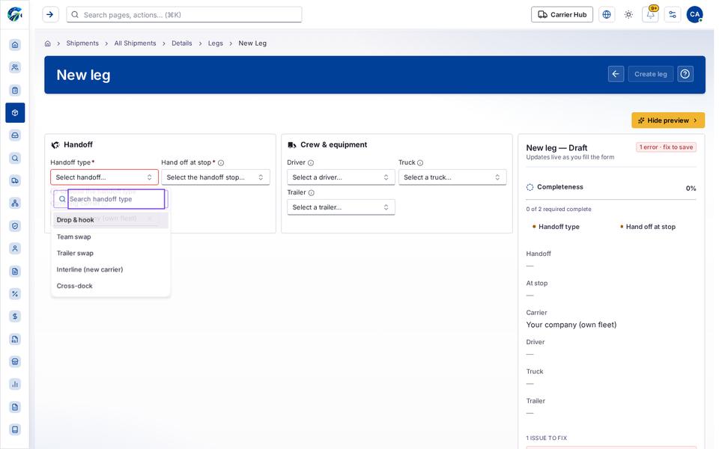
Task: Open the notifications bell
Action: point(651,15)
